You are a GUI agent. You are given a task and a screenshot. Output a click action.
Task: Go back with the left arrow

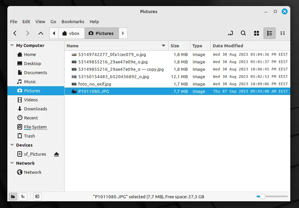click(x=15, y=33)
